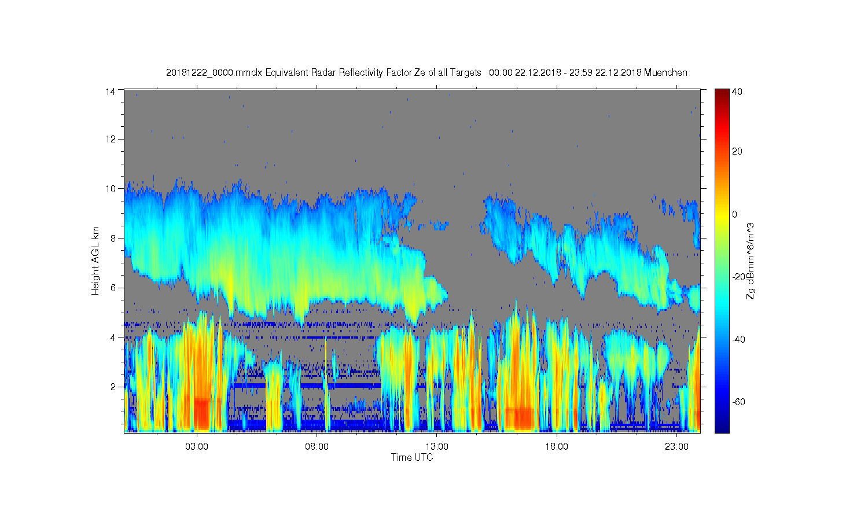Click the 23:00 time tick label

676,447
